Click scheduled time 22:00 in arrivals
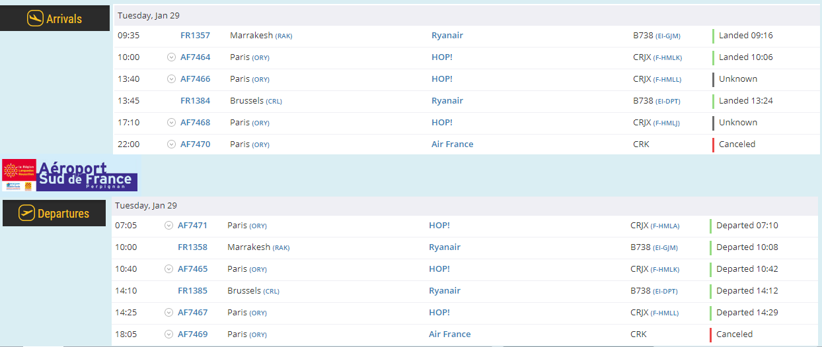The height and width of the screenshot is (347, 822). click(128, 144)
